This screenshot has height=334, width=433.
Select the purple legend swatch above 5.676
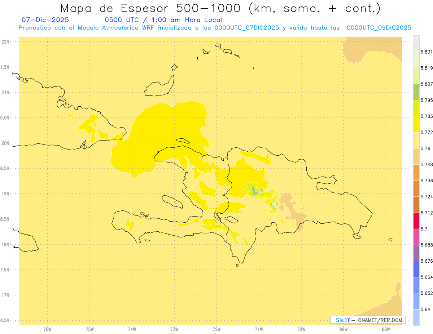click(x=416, y=253)
